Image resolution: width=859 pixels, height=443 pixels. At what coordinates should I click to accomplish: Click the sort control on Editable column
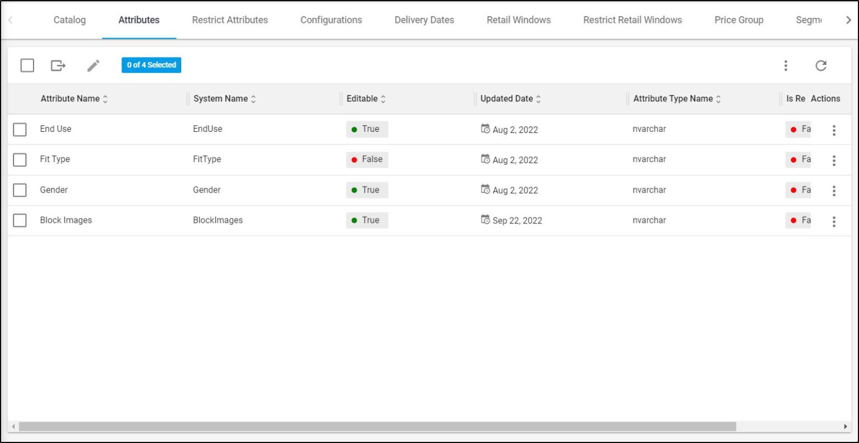tap(384, 98)
